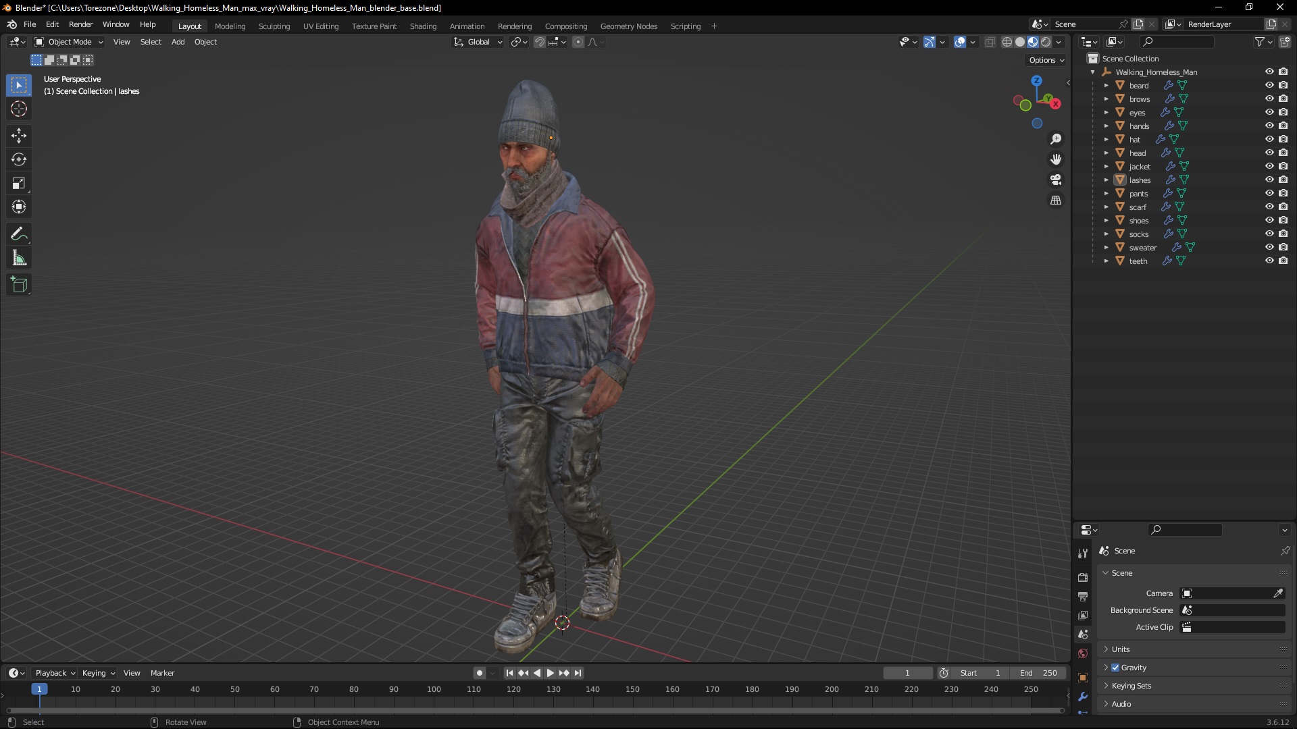Open the Options dropdown in viewport
This screenshot has width=1297, height=729.
tap(1046, 60)
